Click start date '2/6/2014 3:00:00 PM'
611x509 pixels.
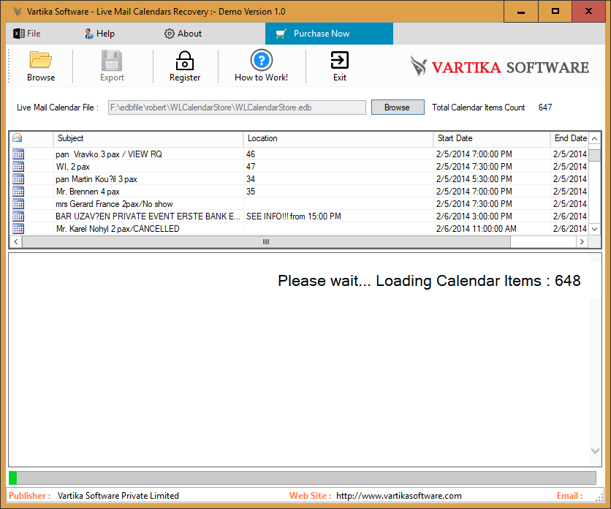pyautogui.click(x=474, y=216)
